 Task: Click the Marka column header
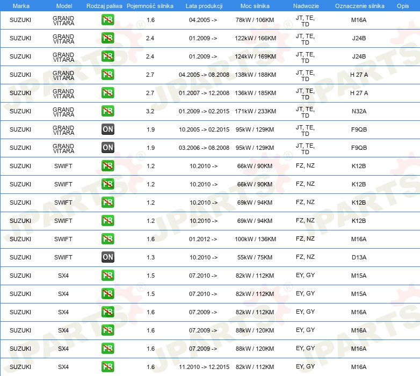[x=21, y=6]
